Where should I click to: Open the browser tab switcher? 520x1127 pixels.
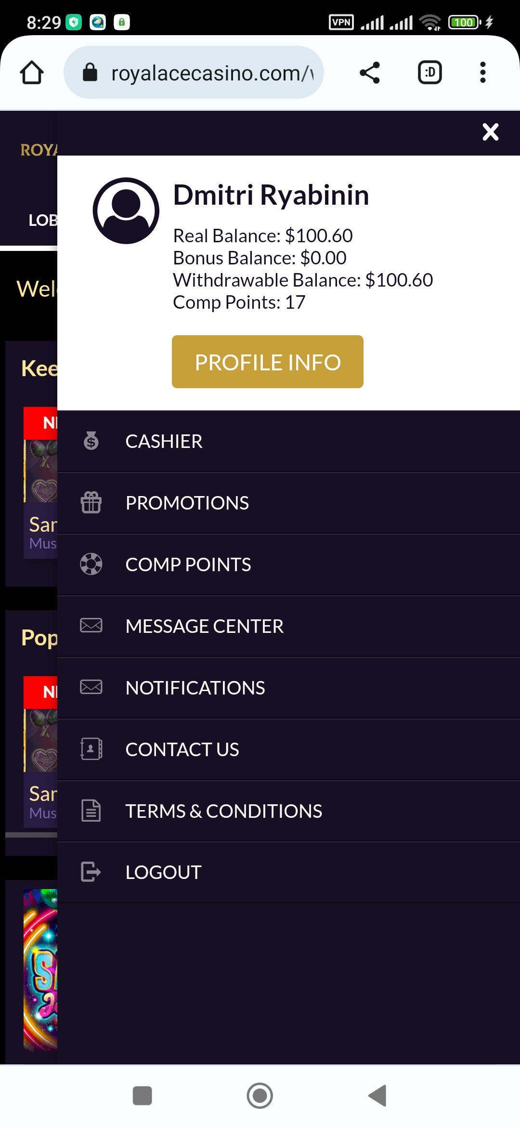[429, 73]
